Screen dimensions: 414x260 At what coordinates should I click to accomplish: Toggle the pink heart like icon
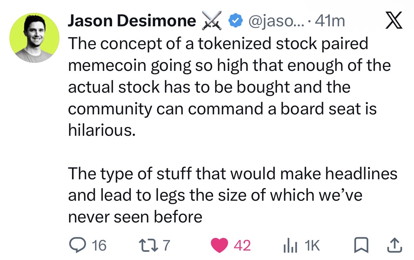(x=219, y=245)
